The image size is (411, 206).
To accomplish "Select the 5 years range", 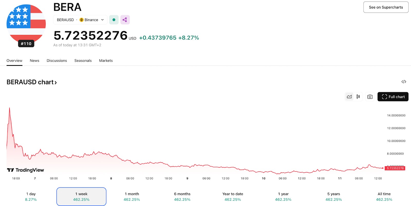I will coord(334,197).
